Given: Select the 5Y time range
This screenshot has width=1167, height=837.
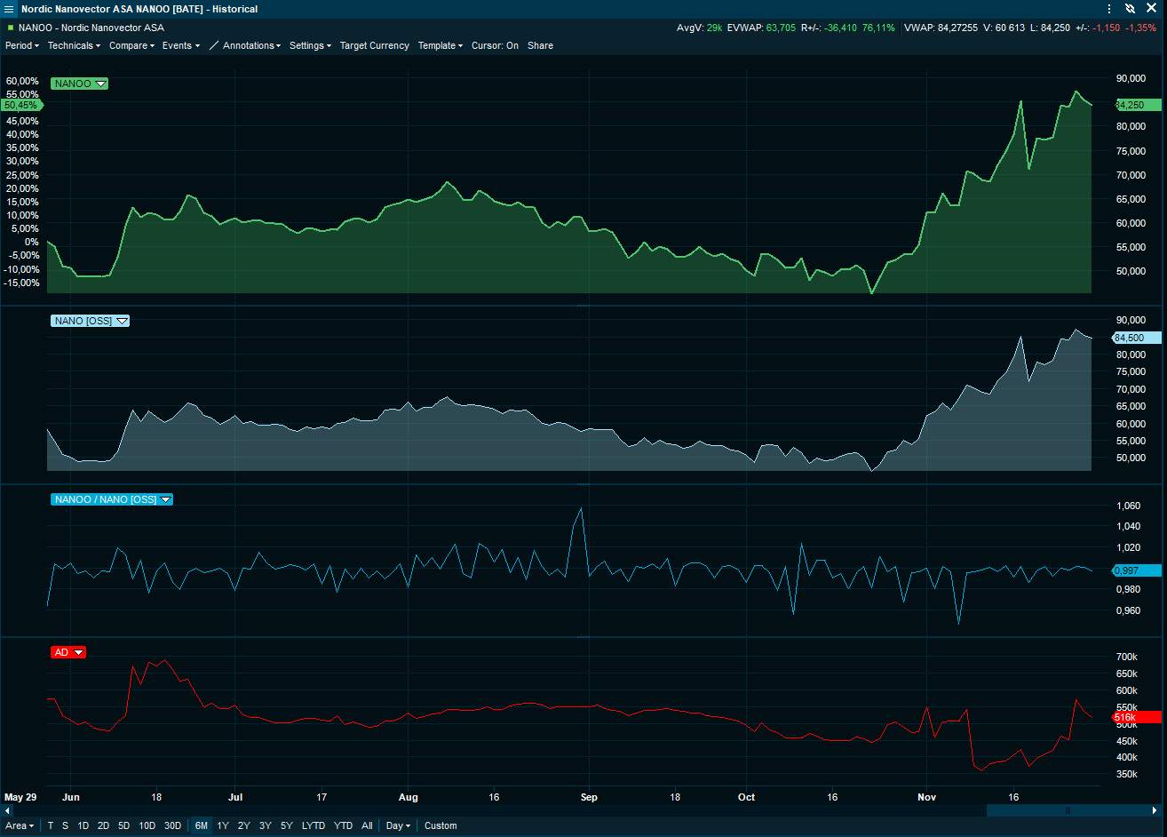Looking at the screenshot, I should click(x=287, y=825).
